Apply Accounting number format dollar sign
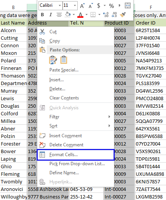This screenshot has width=166, height=200. [x=98, y=6]
